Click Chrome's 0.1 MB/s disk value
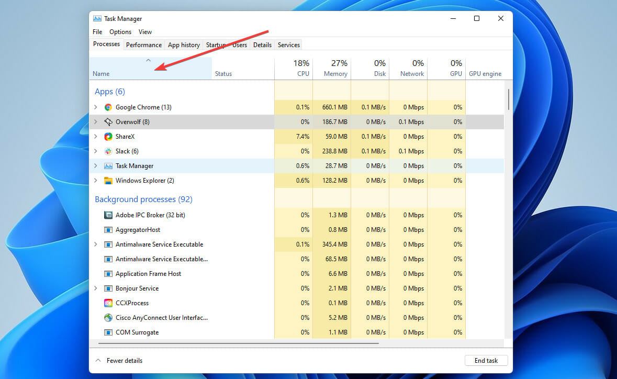 click(374, 107)
